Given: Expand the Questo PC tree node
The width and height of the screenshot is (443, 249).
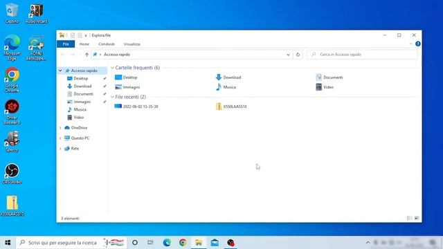Looking at the screenshot, I should [60, 138].
